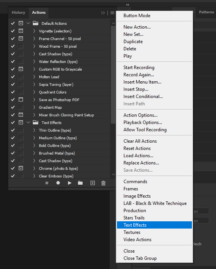Click the double-arrow panel expand icon
Image resolution: width=216 pixels, height=269 pixels.
[103, 13]
